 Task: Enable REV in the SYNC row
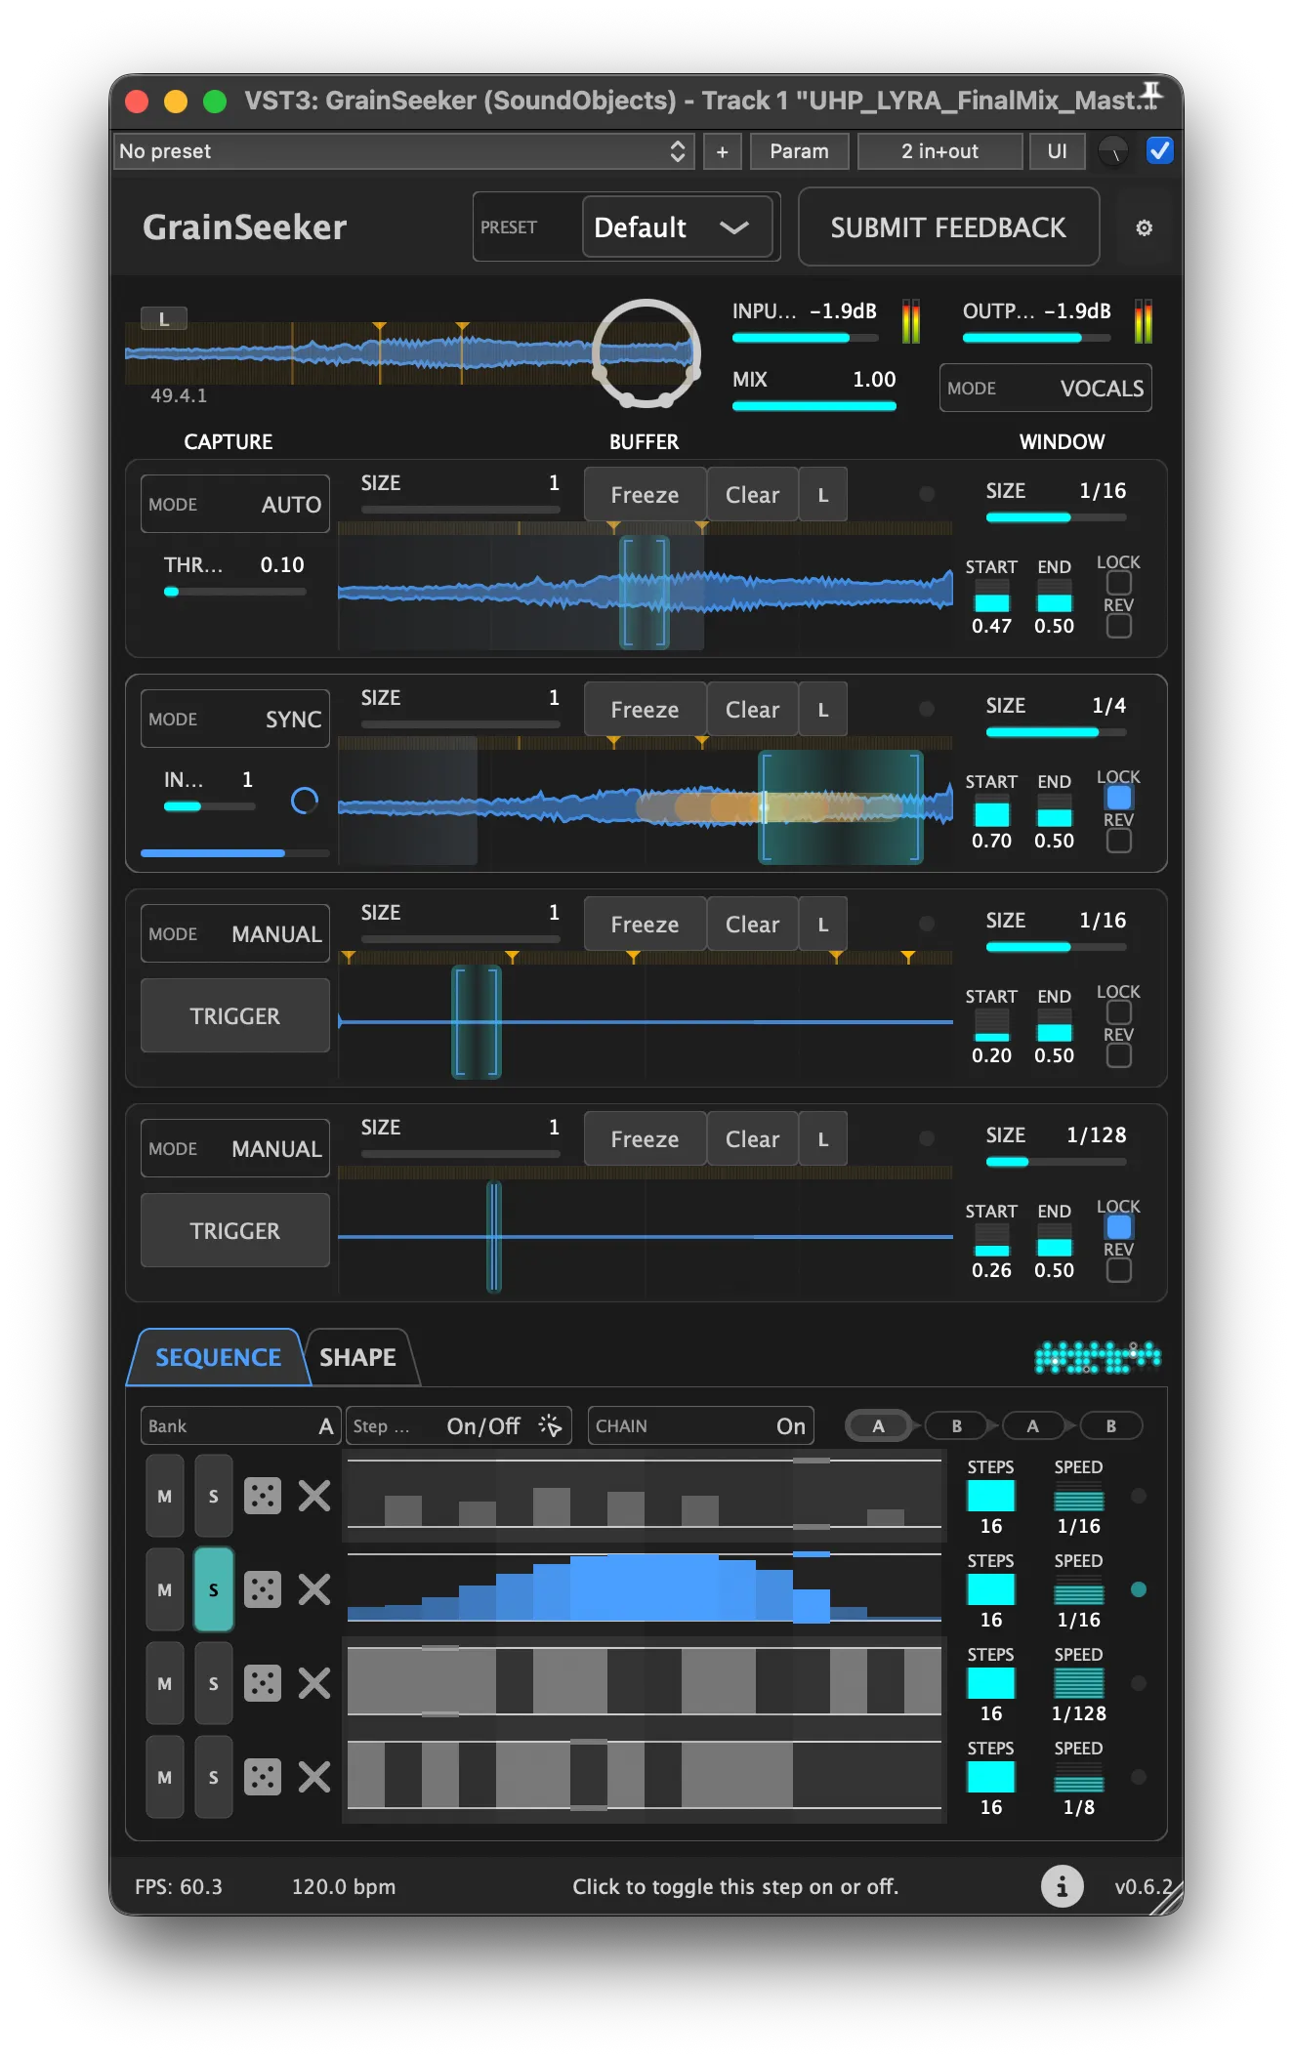click(x=1119, y=841)
